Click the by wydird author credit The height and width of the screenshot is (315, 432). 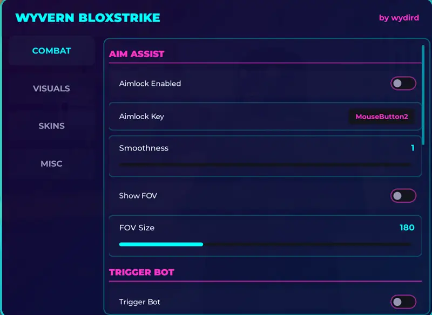[399, 17]
